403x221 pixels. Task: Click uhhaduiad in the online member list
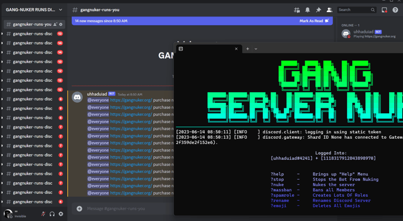click(364, 32)
